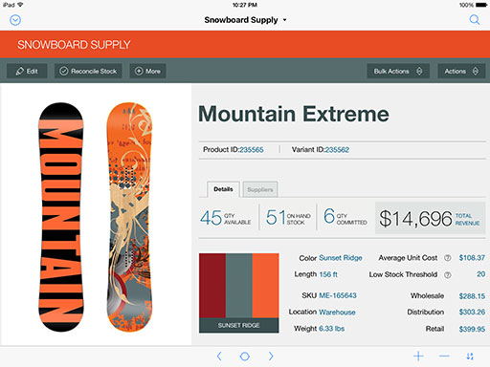Delete record with minus icon
The width and height of the screenshot is (490, 367).
click(x=444, y=356)
